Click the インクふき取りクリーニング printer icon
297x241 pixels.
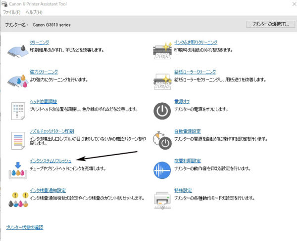click(162, 50)
